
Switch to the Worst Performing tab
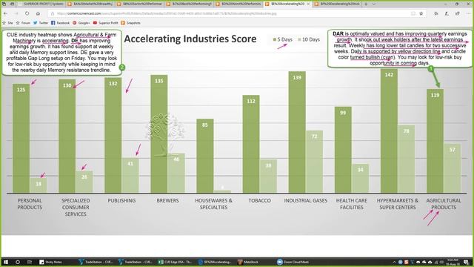point(238,4)
